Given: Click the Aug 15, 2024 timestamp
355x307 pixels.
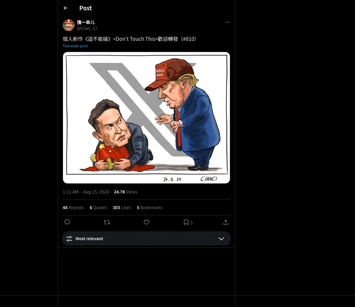Looking at the screenshot, I should pyautogui.click(x=96, y=192).
